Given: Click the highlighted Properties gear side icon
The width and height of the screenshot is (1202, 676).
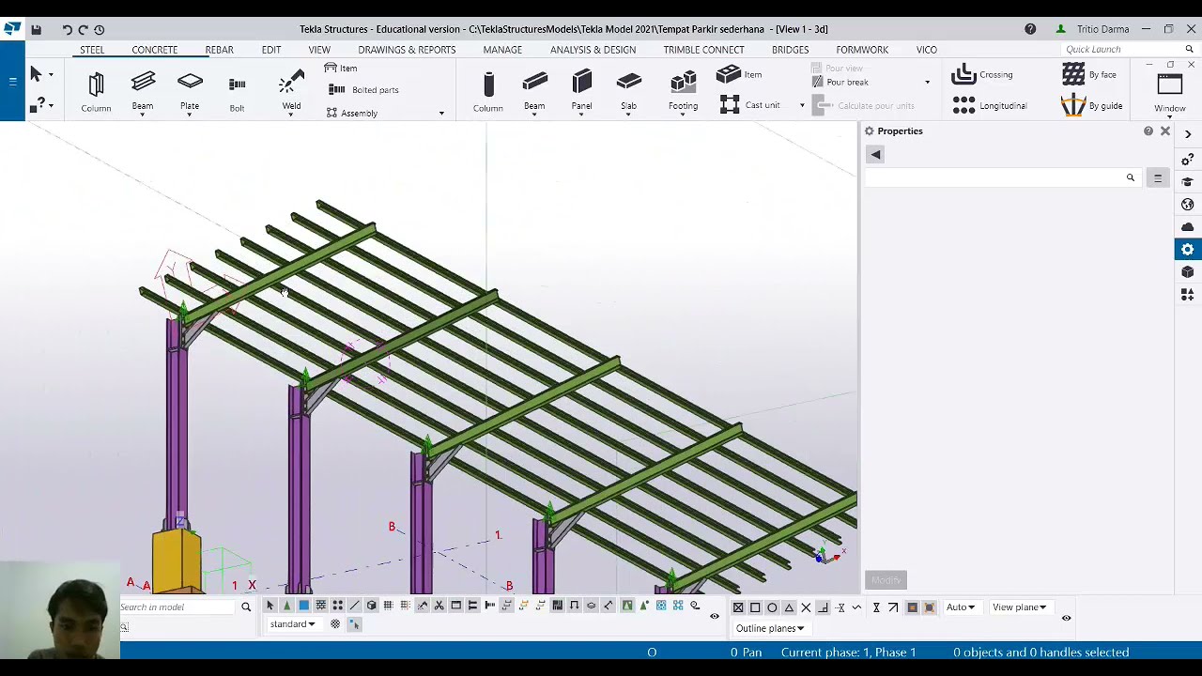Looking at the screenshot, I should 1187,249.
